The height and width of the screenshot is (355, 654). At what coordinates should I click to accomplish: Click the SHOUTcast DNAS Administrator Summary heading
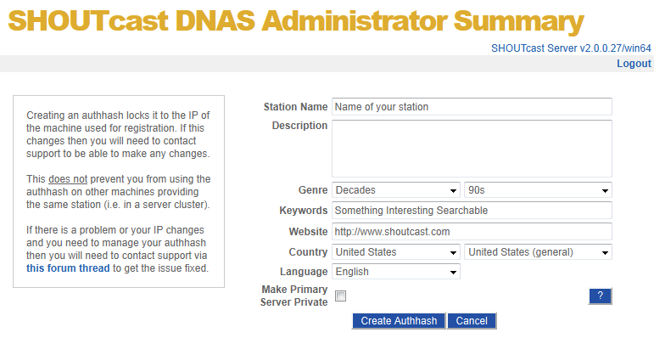[x=296, y=22]
